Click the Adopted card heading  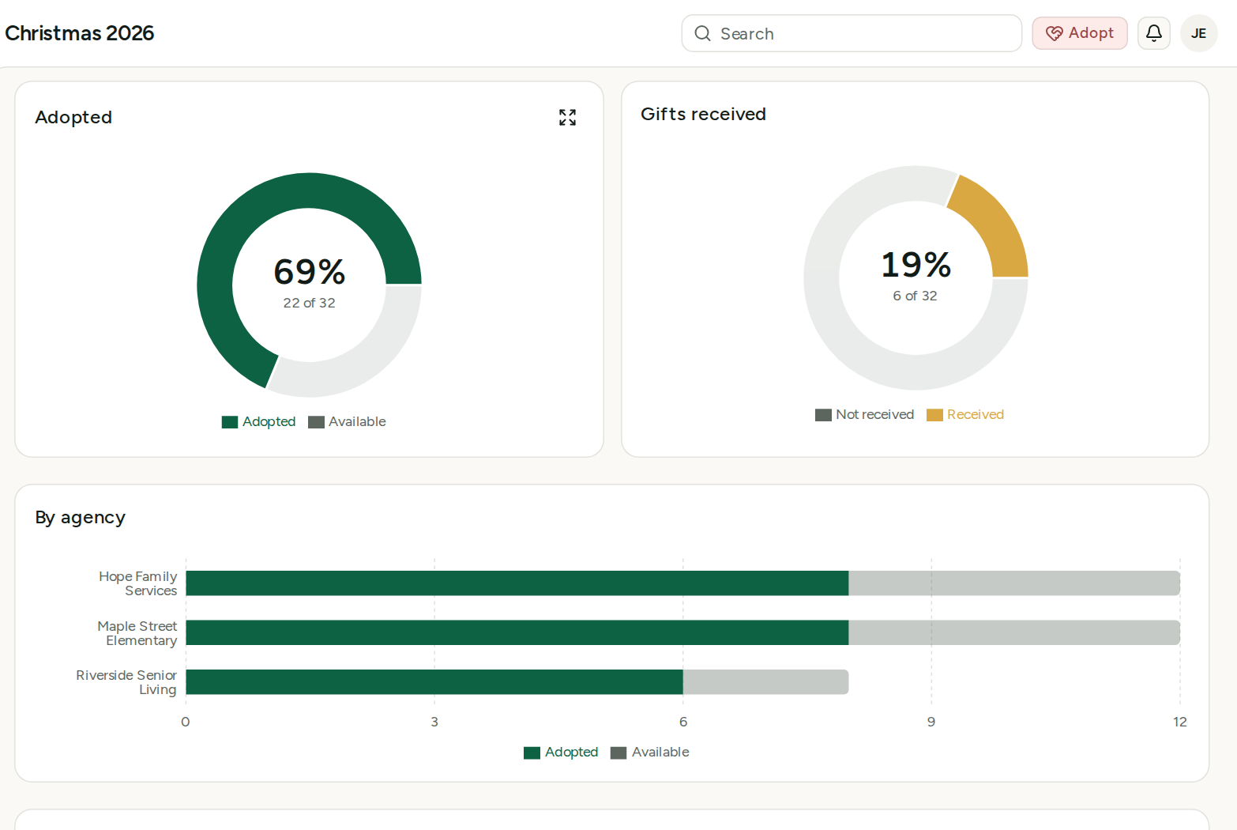[73, 117]
